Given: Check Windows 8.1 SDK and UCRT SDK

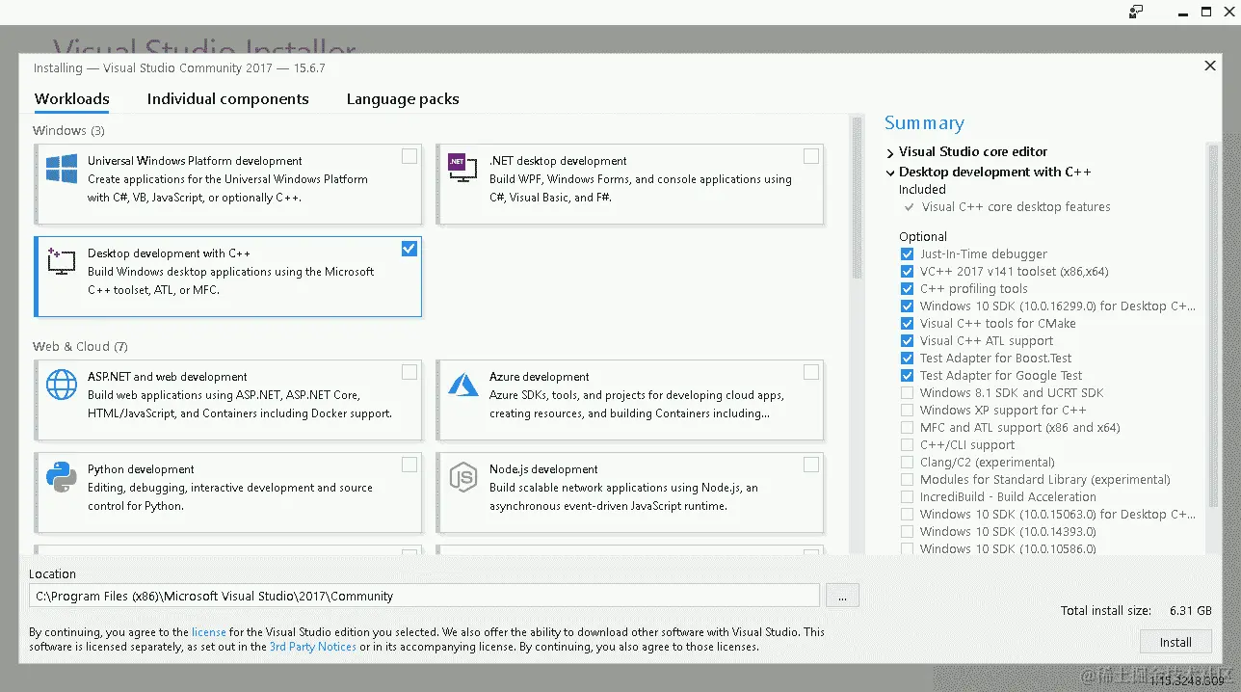Looking at the screenshot, I should (907, 393).
